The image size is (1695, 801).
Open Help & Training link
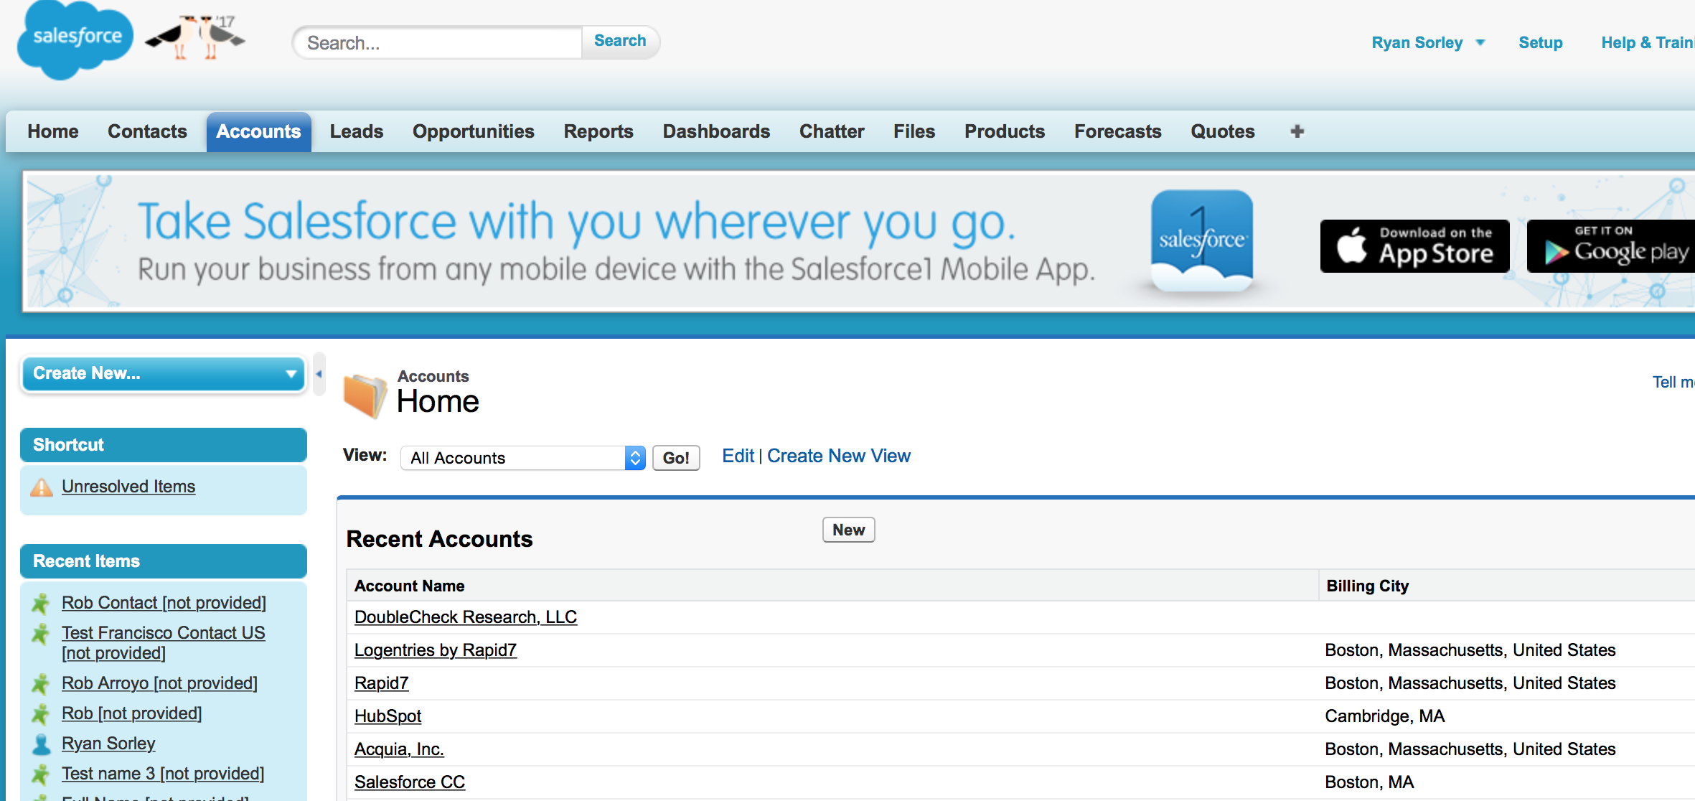click(x=1648, y=43)
